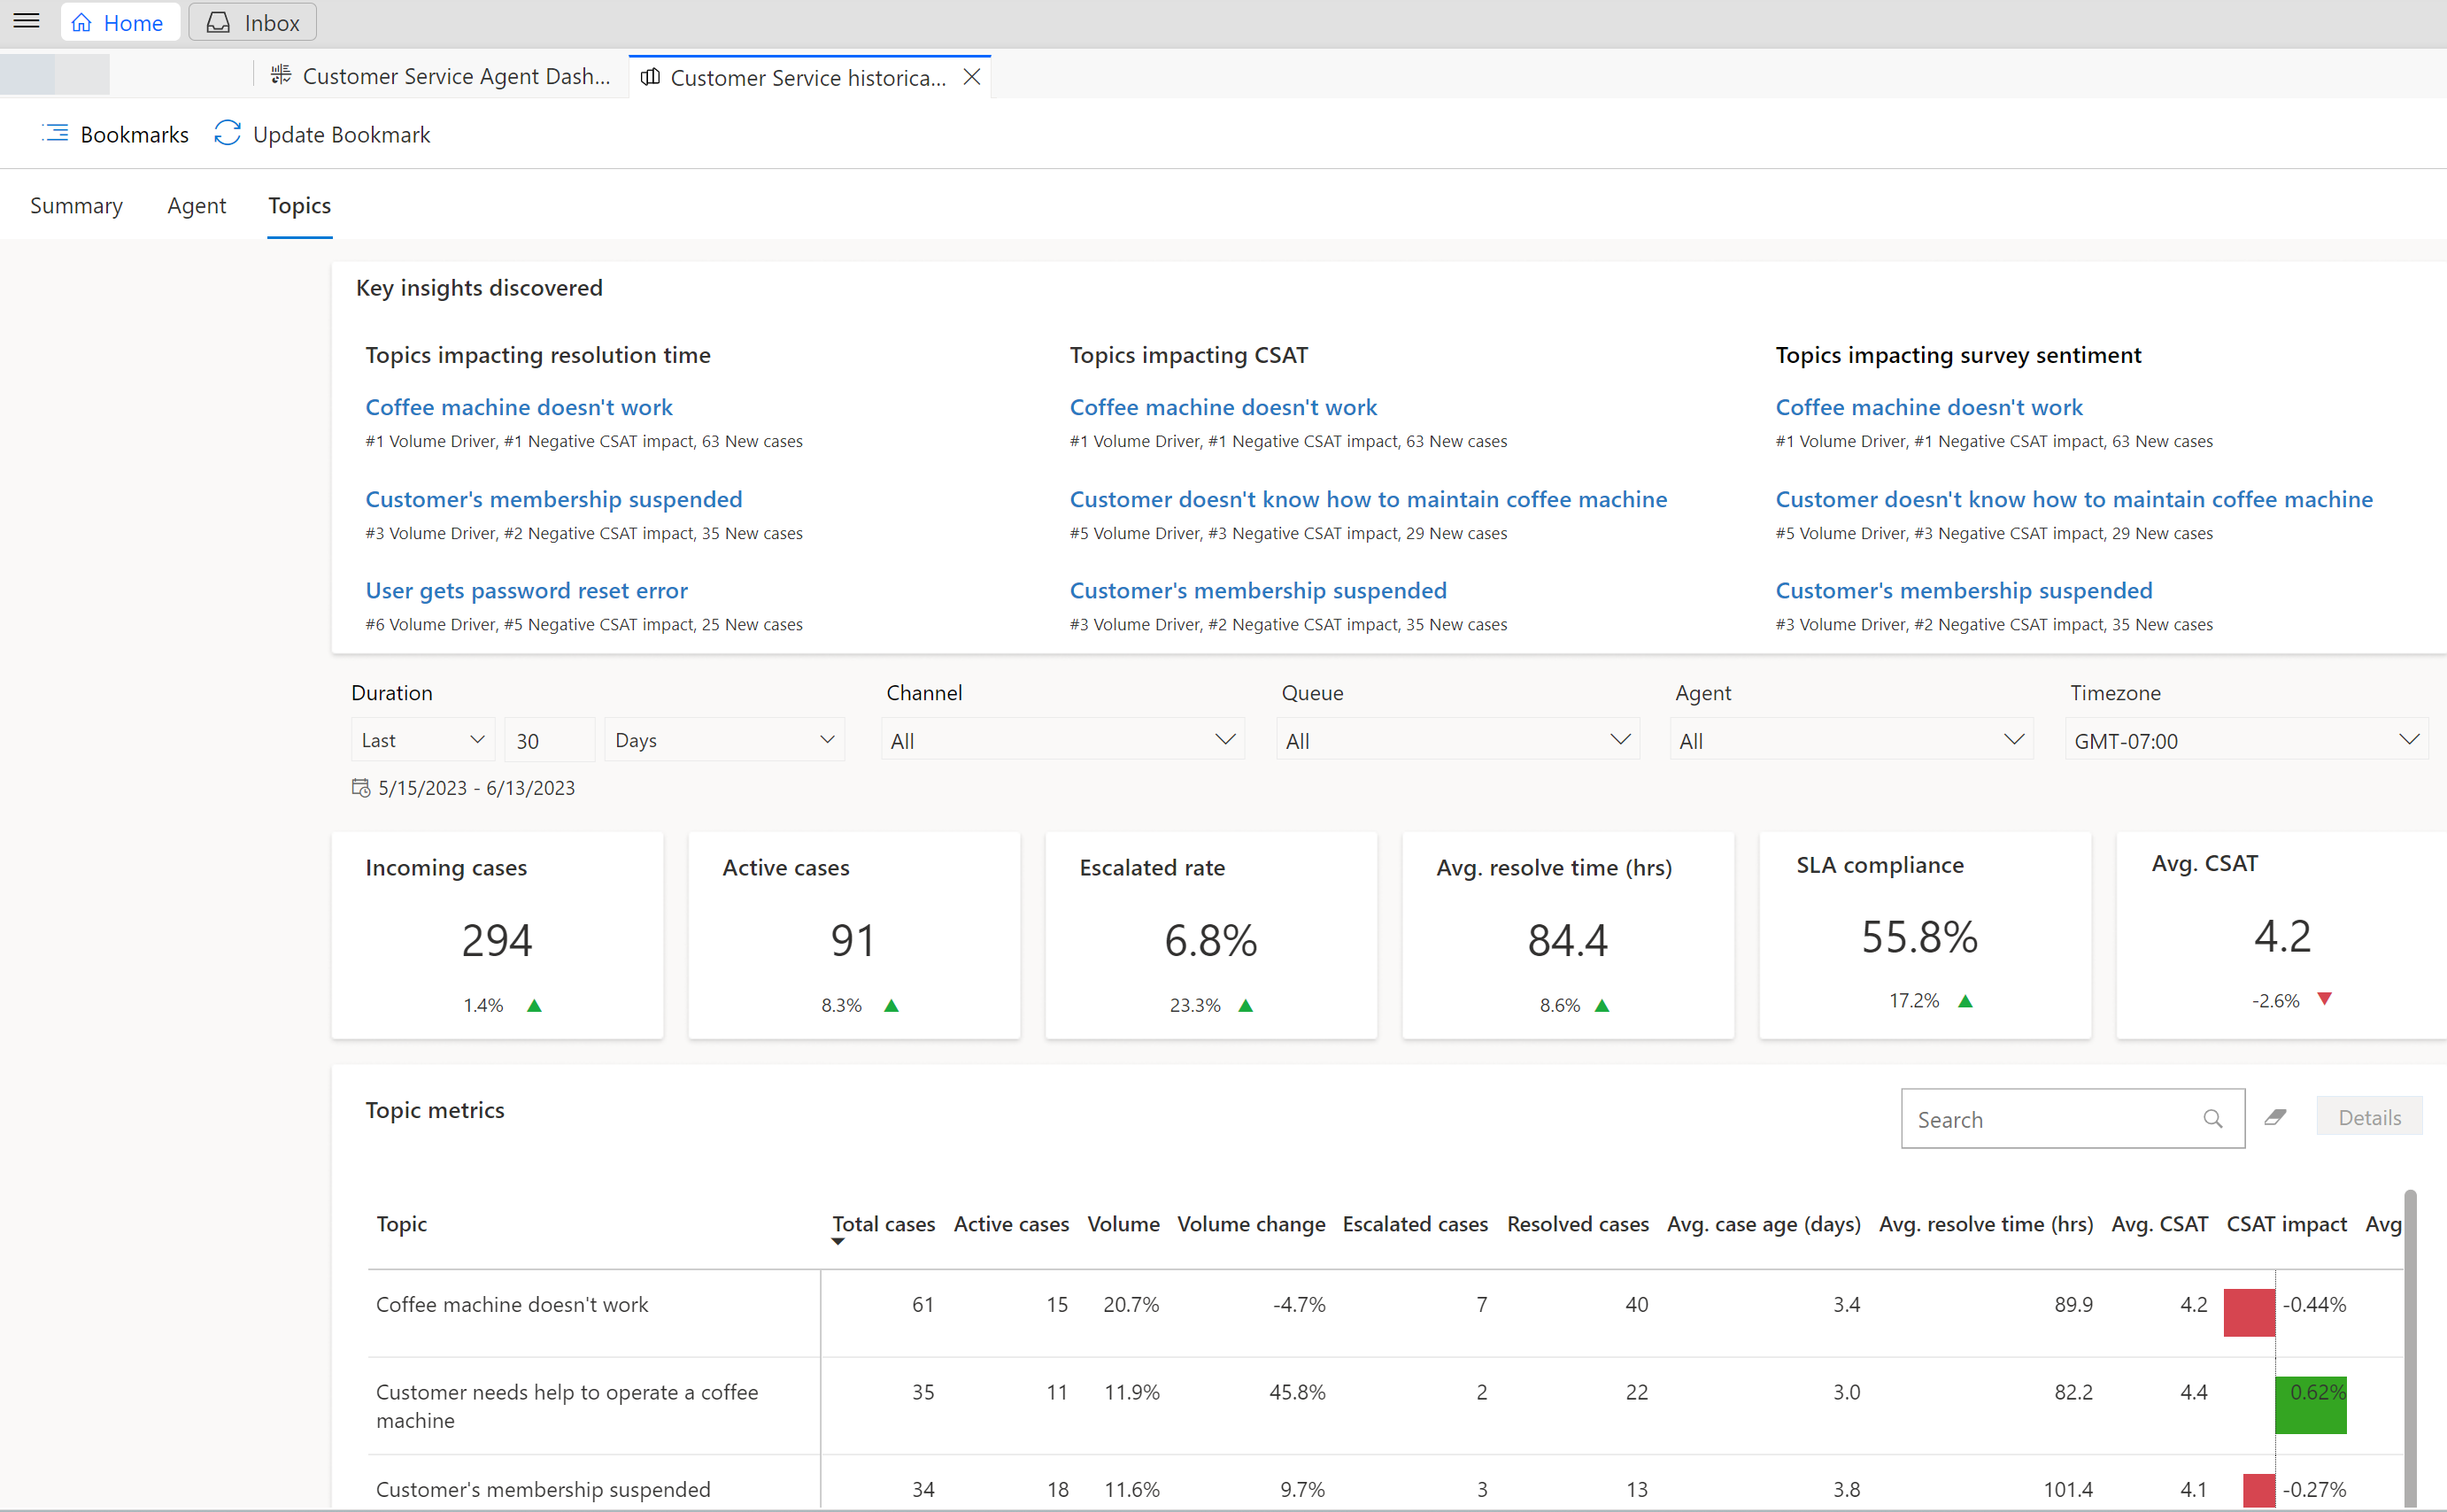
Task: Open Coffee machine doesn't work under resolution time
Action: 519,407
